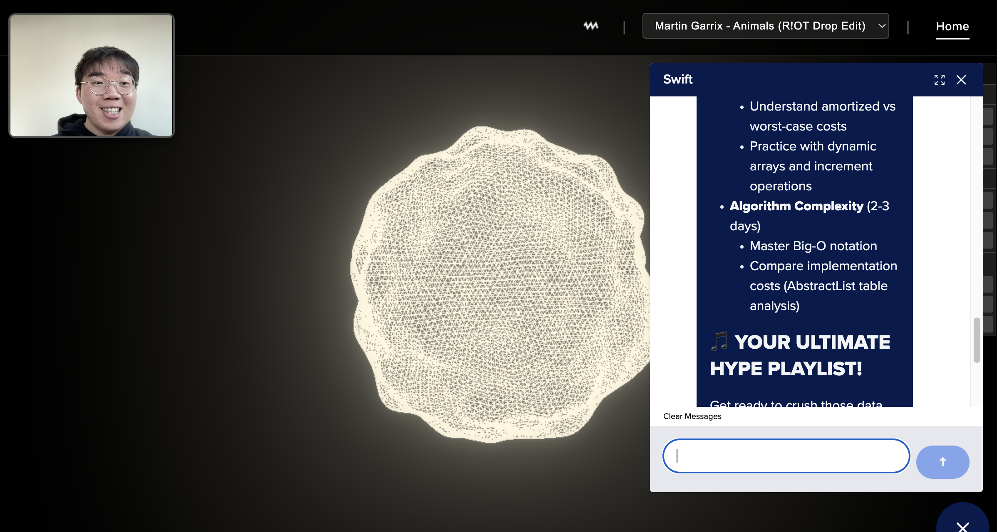
Task: Go to the Home tab
Action: tap(952, 26)
